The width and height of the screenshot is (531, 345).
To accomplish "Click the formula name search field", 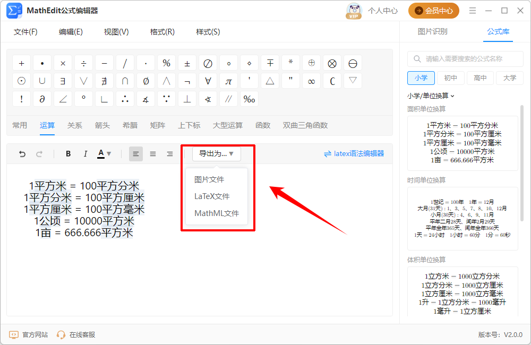I will 465,59.
